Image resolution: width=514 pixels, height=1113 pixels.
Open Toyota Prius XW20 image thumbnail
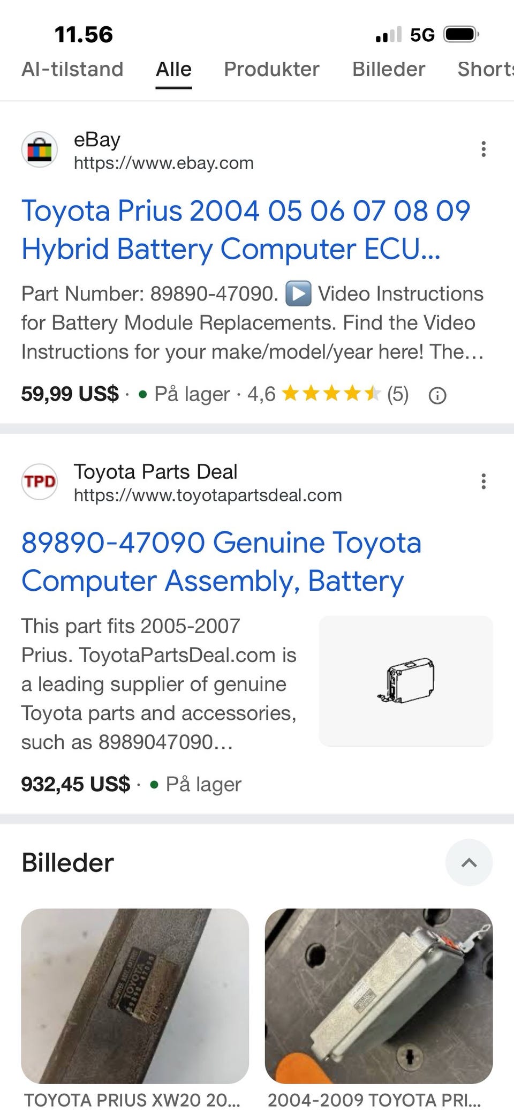(135, 996)
